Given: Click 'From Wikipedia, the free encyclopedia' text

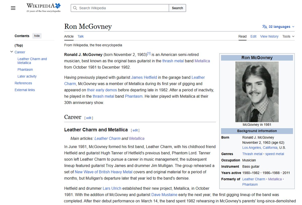Looking at the screenshot, I should 93,45.
